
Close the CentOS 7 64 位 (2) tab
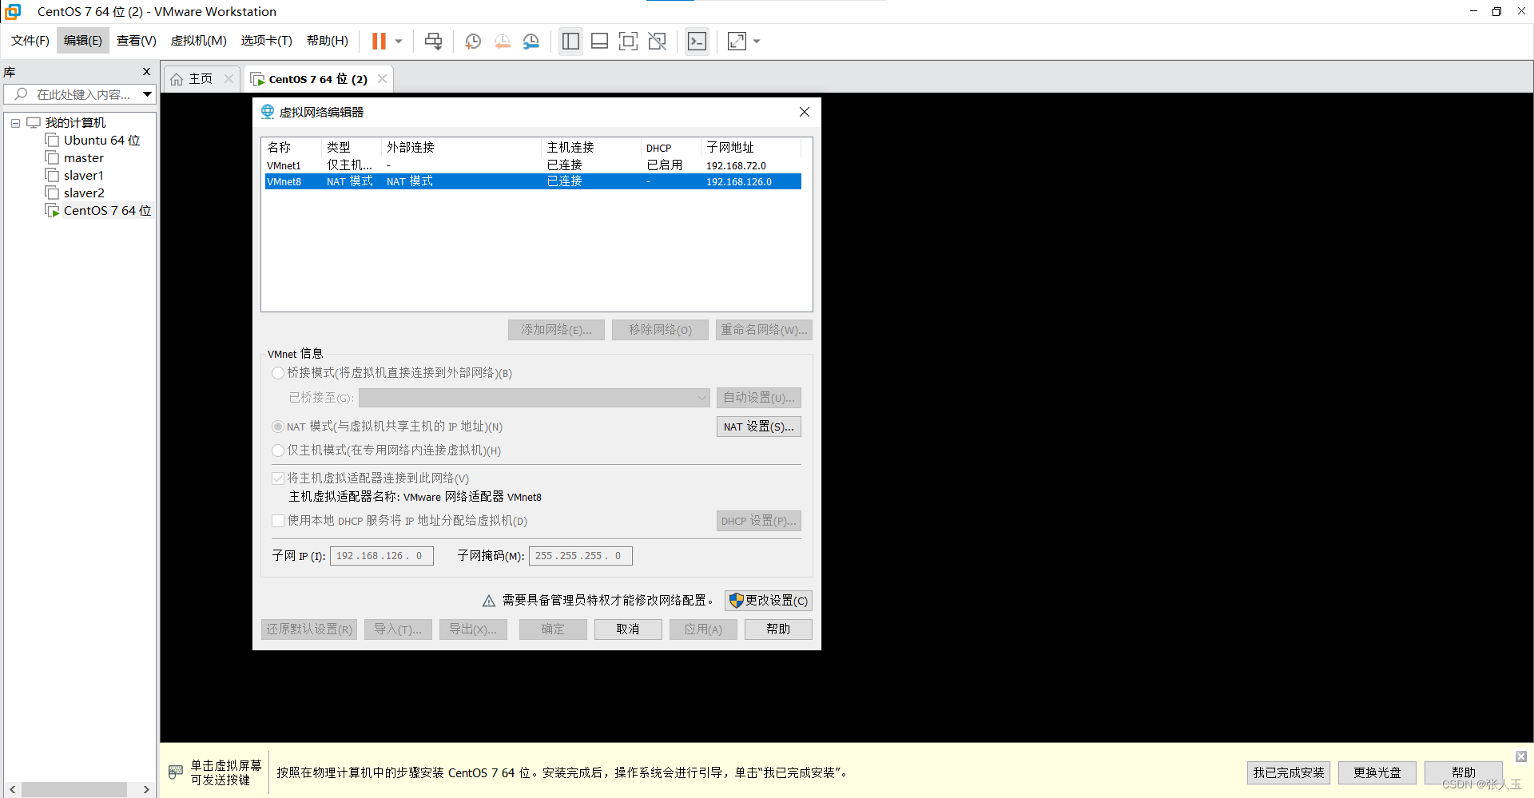(x=383, y=78)
